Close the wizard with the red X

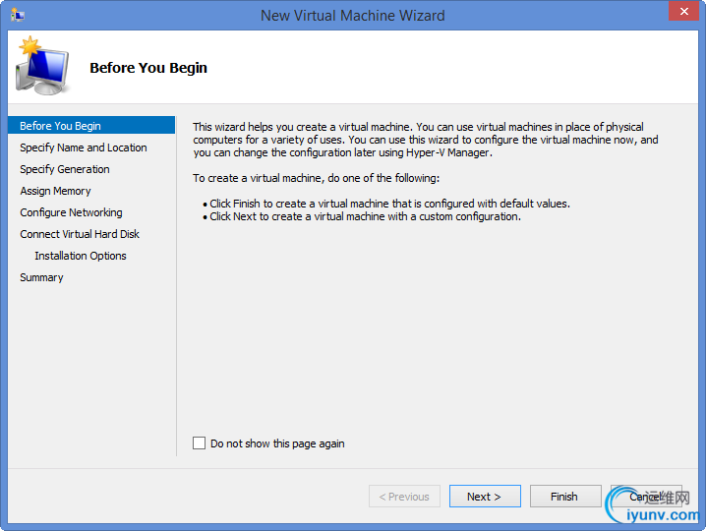click(x=683, y=11)
